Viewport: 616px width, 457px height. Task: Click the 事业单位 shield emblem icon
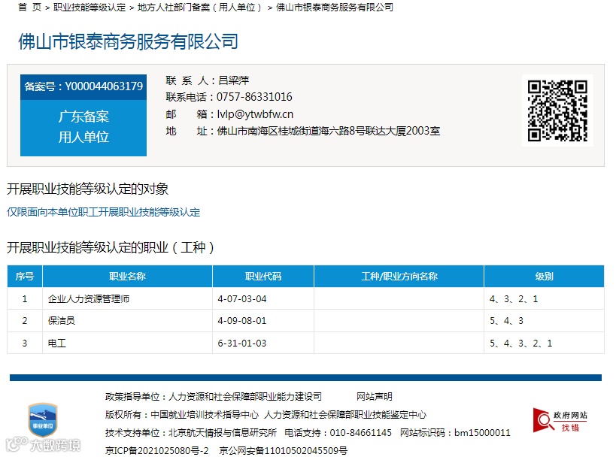(43, 420)
